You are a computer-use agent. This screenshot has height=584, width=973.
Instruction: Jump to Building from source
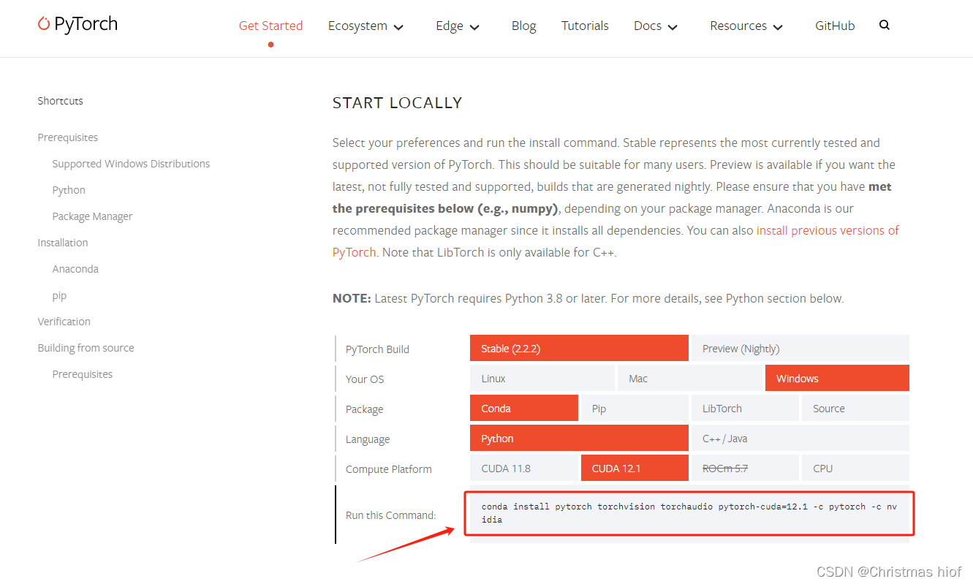pos(86,348)
